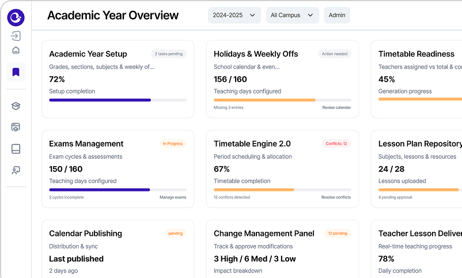Click the teacher presentation sidebar icon
462x278 pixels.
(16, 170)
